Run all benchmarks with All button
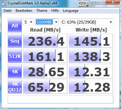Image resolution: width=121 pixels, height=109 pixels. [x=15, y=25]
